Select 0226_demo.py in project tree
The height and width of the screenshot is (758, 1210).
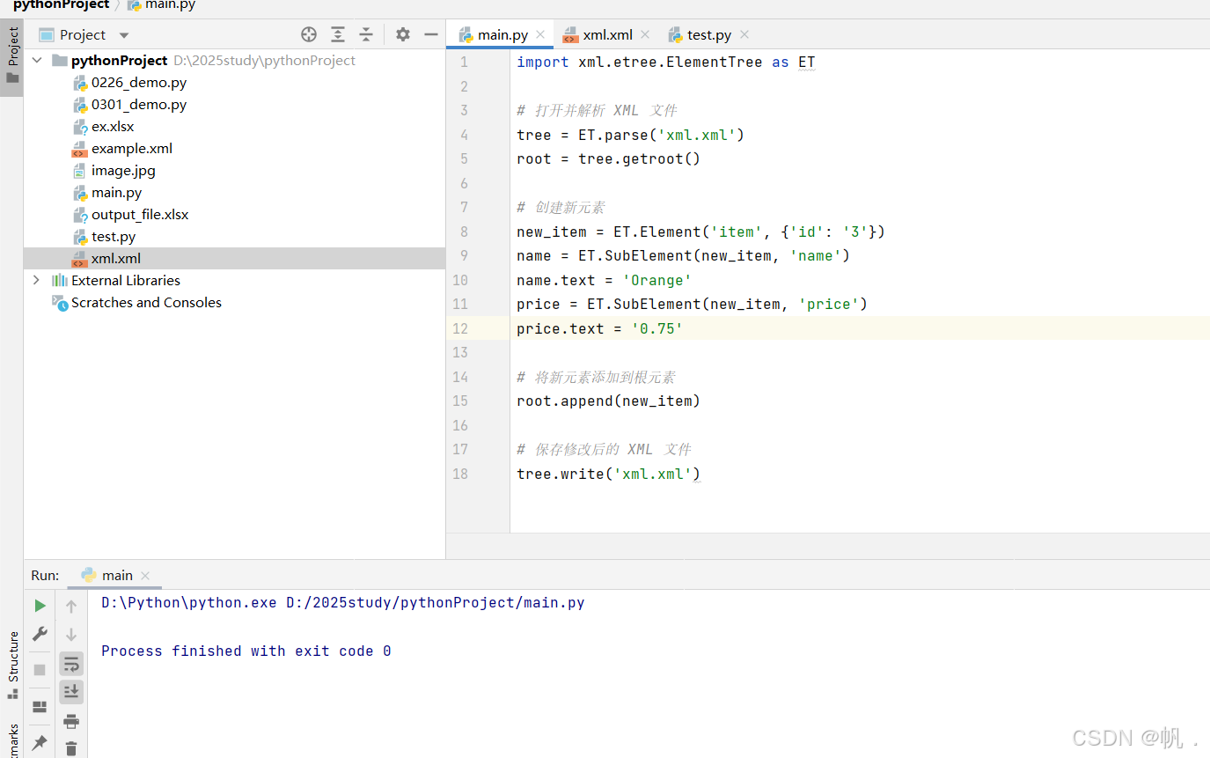click(x=139, y=82)
